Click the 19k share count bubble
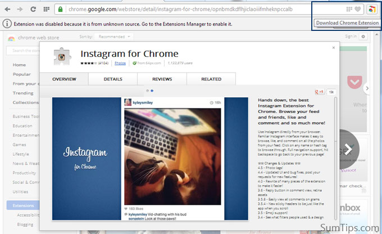This screenshot has height=234, width=382. 331,92
